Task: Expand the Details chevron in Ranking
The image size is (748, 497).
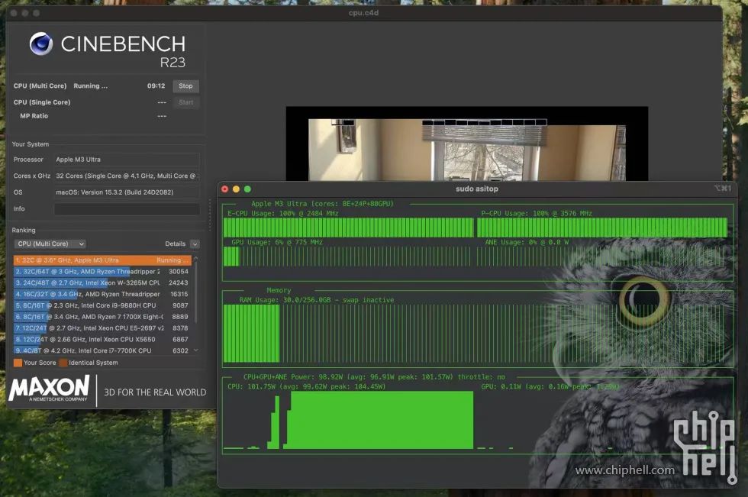Action: tap(195, 244)
